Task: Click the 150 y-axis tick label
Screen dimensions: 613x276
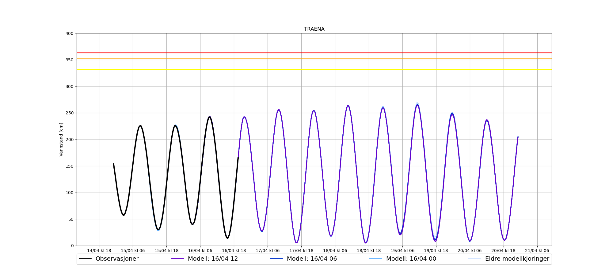Action: (70, 166)
